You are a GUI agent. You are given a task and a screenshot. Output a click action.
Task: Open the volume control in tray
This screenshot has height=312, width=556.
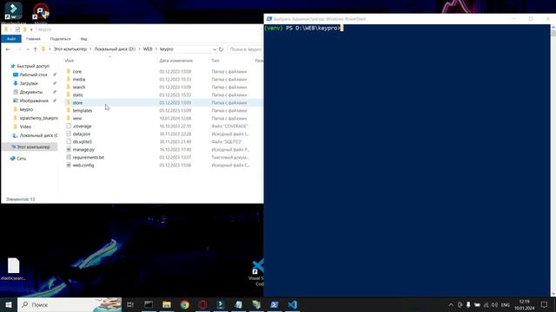[x=494, y=304]
